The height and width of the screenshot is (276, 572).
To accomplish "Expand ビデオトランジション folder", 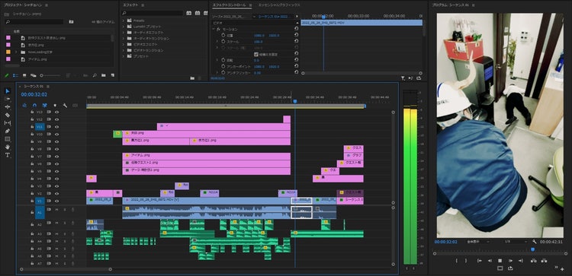I will point(124,50).
